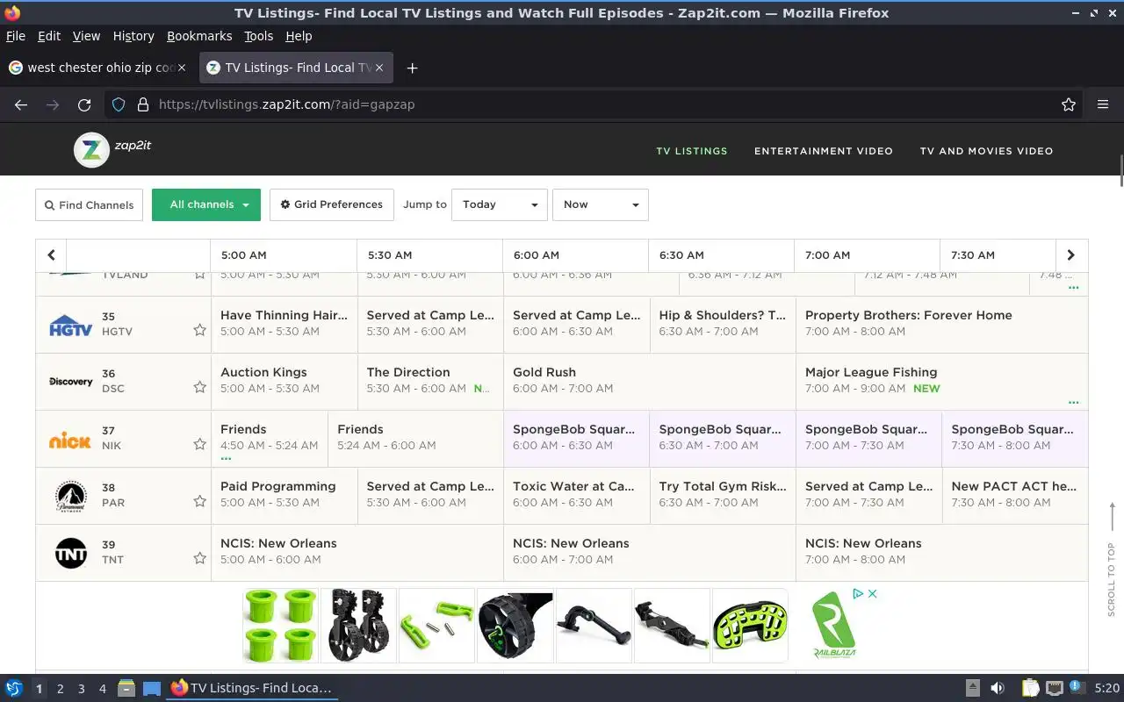Click the page vertical scrollbar
Screen dimensions: 1124x702
tap(1120, 170)
